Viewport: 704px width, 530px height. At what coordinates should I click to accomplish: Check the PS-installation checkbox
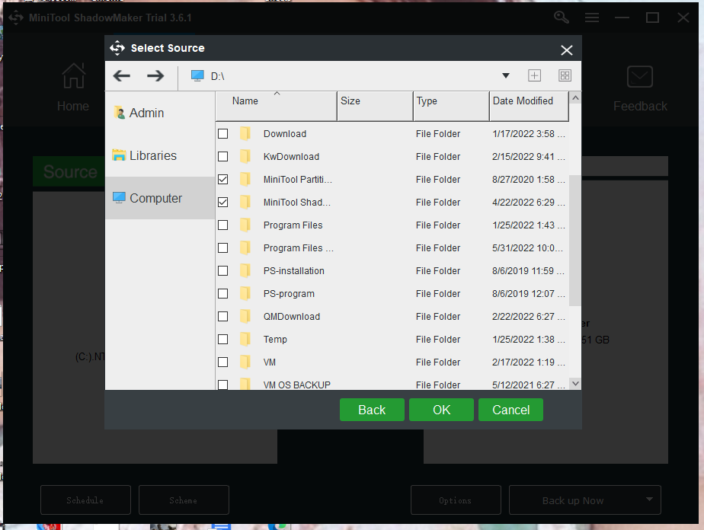222,271
